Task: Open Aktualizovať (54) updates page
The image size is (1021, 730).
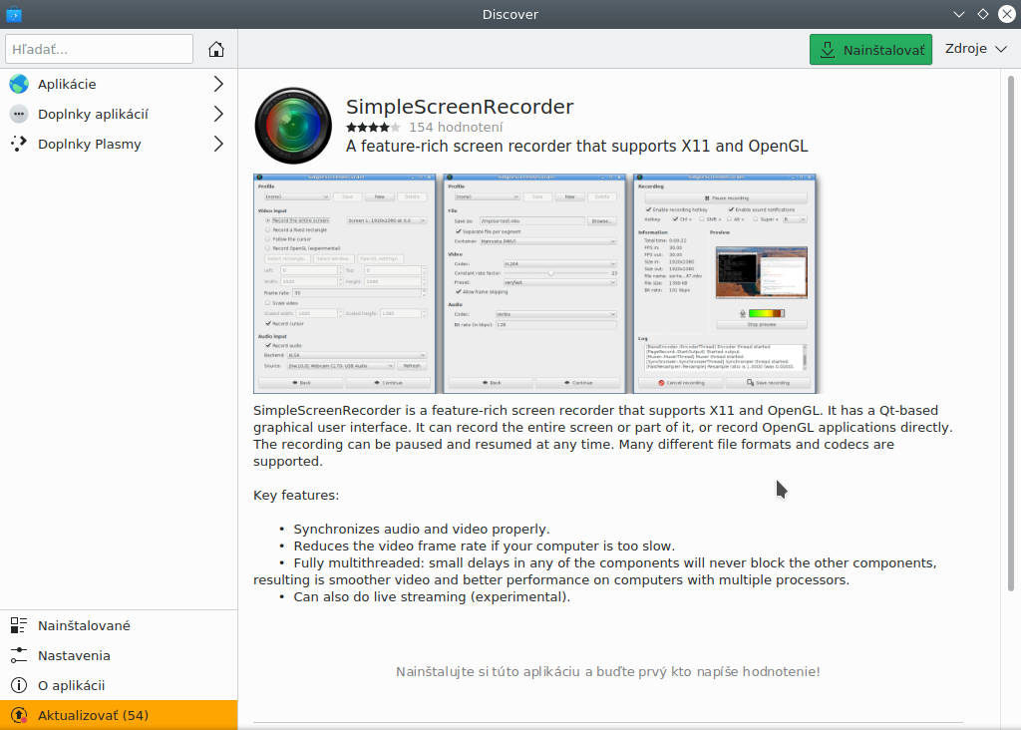Action: click(x=119, y=715)
